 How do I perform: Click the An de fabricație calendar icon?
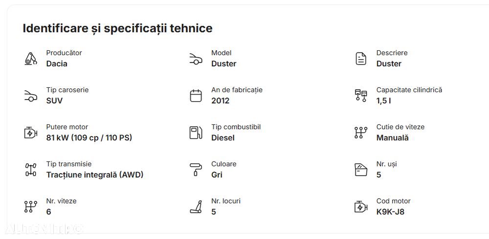tap(196, 96)
